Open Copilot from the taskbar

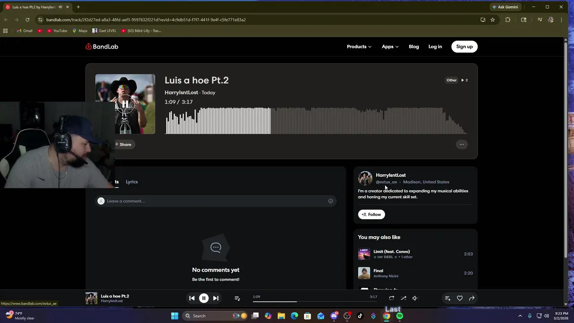point(268,316)
